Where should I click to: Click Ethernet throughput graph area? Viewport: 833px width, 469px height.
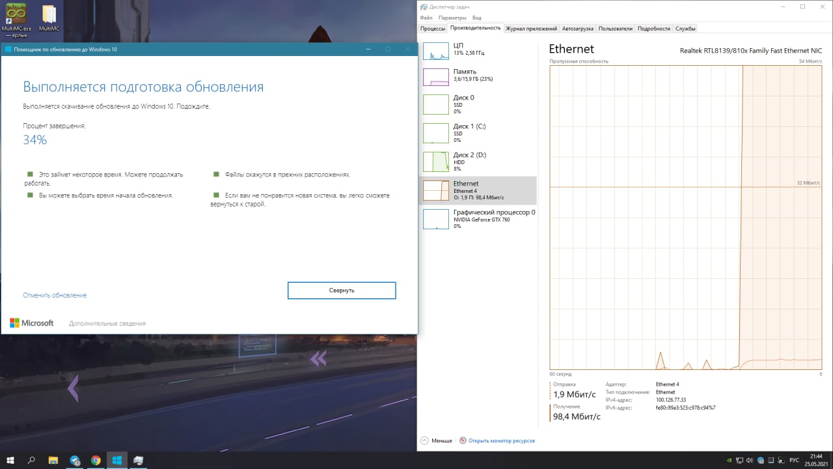(686, 218)
